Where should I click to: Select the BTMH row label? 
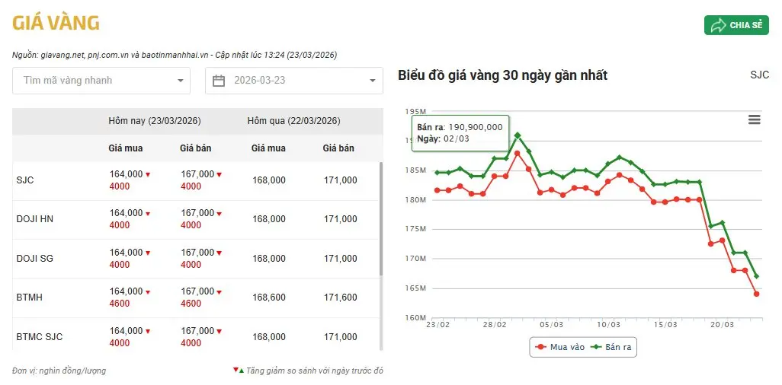click(x=29, y=297)
